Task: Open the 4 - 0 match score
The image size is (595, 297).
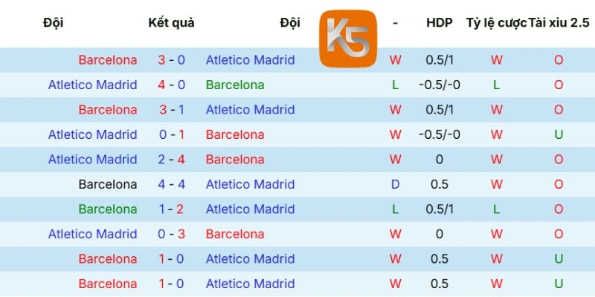Action: tap(172, 85)
